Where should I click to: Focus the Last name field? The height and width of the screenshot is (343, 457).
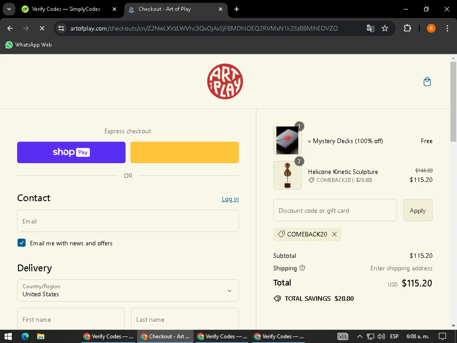pyautogui.click(x=185, y=319)
